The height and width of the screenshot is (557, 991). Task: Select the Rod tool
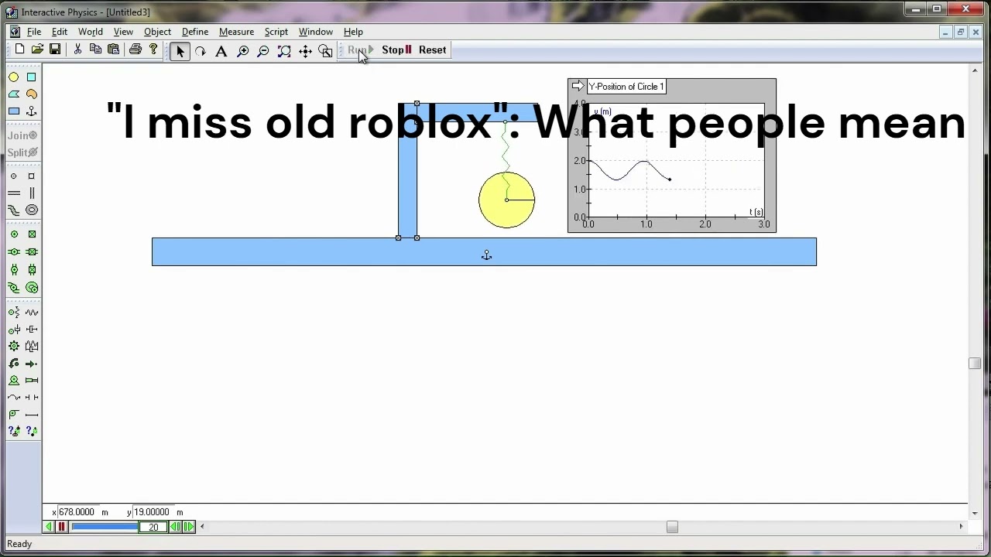pyautogui.click(x=32, y=415)
